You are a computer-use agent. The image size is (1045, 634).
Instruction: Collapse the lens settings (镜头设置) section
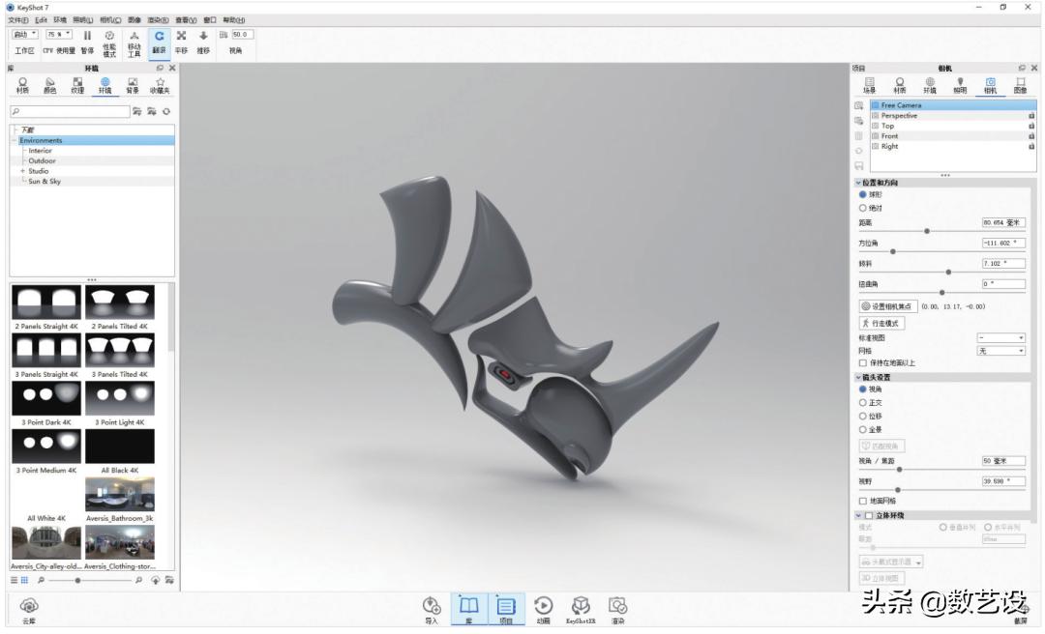coord(857,377)
